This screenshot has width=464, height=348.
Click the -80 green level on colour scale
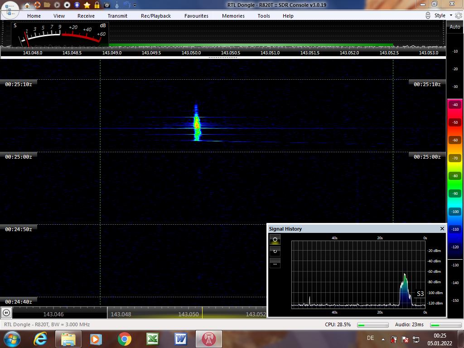click(455, 176)
